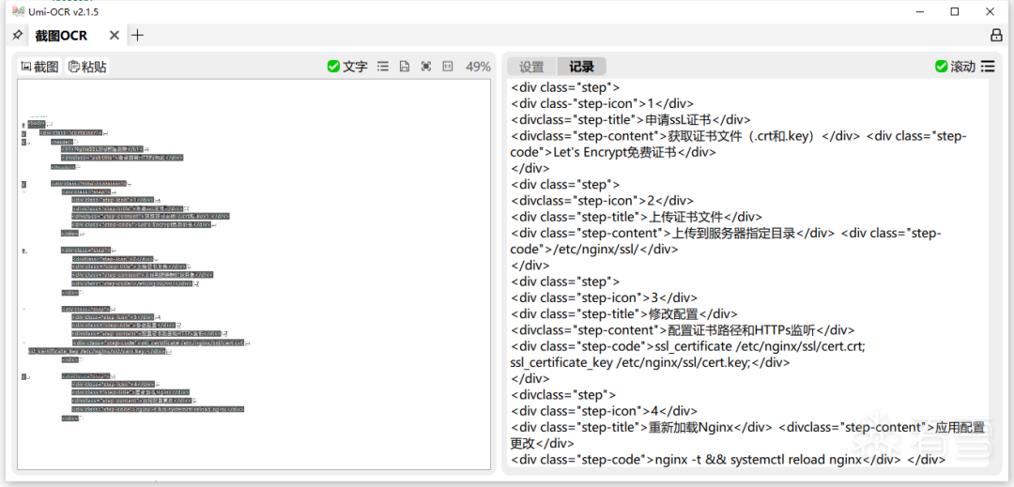1014x487 pixels.
Task: Click the 1:1 actual size icon
Action: (x=448, y=67)
